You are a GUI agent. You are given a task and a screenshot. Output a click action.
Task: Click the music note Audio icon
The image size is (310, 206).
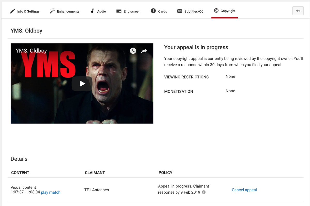tap(92, 11)
